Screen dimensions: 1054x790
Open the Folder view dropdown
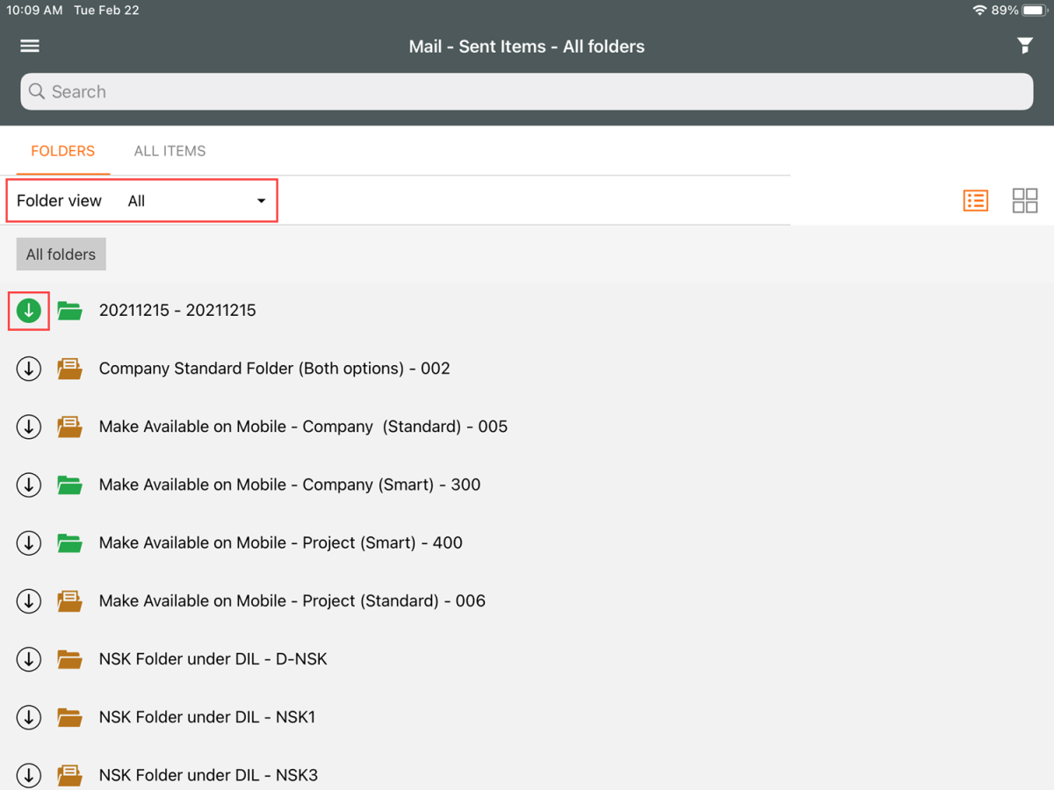pyautogui.click(x=195, y=201)
